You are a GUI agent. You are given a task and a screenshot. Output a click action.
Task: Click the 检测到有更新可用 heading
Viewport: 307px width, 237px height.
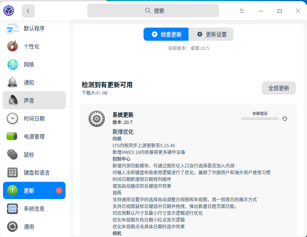pos(107,85)
